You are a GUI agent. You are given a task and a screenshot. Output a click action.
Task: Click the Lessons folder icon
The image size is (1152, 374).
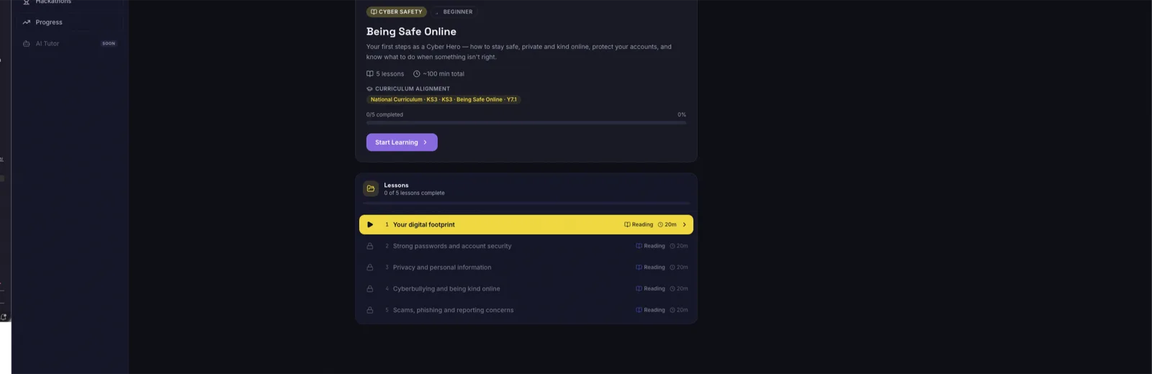coord(371,188)
